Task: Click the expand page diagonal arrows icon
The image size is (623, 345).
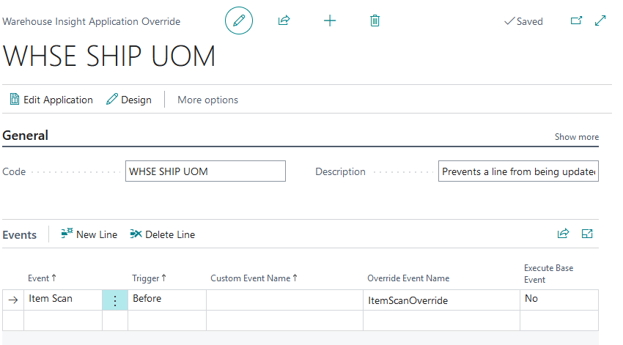Action: tap(600, 21)
